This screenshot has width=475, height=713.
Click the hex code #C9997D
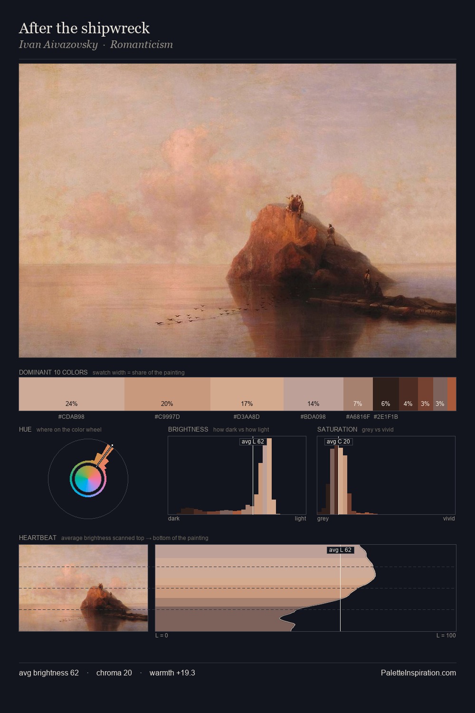(x=167, y=417)
